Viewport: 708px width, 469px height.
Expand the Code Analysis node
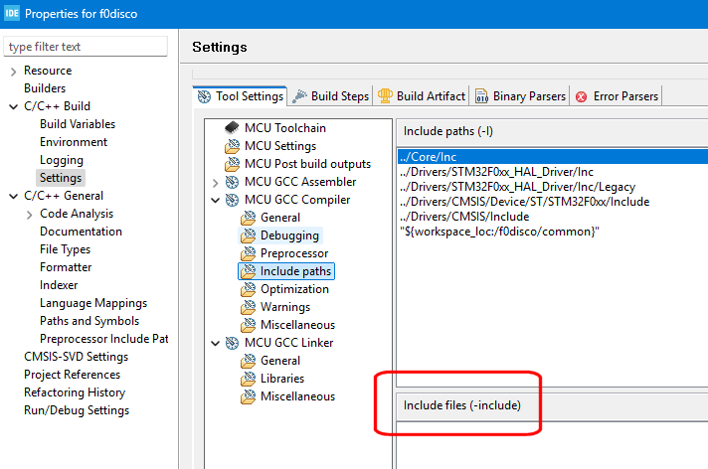[29, 214]
